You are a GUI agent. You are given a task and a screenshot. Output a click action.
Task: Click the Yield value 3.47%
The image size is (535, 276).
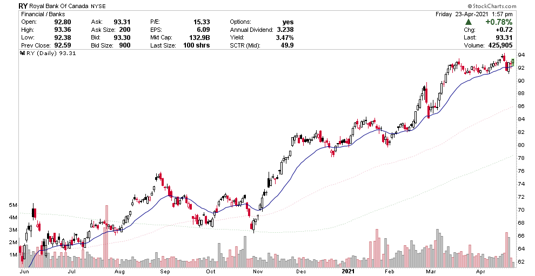tap(285, 37)
